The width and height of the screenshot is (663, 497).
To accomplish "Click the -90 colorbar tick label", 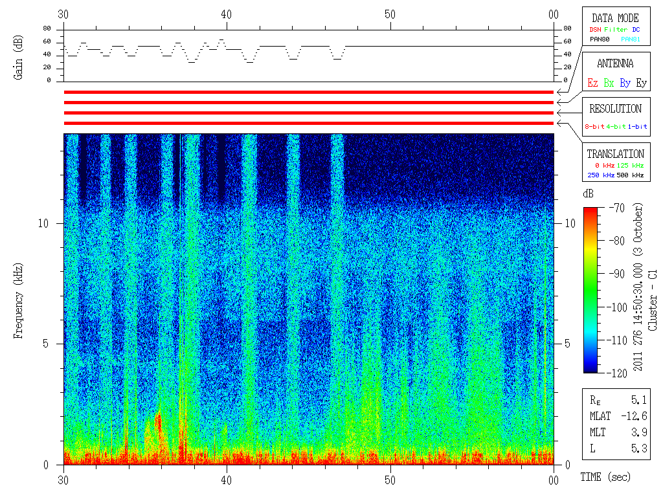I will [x=617, y=274].
